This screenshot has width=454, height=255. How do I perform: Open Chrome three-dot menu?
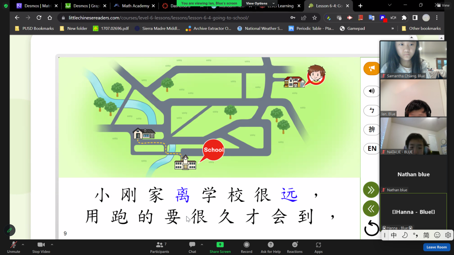click(437, 18)
